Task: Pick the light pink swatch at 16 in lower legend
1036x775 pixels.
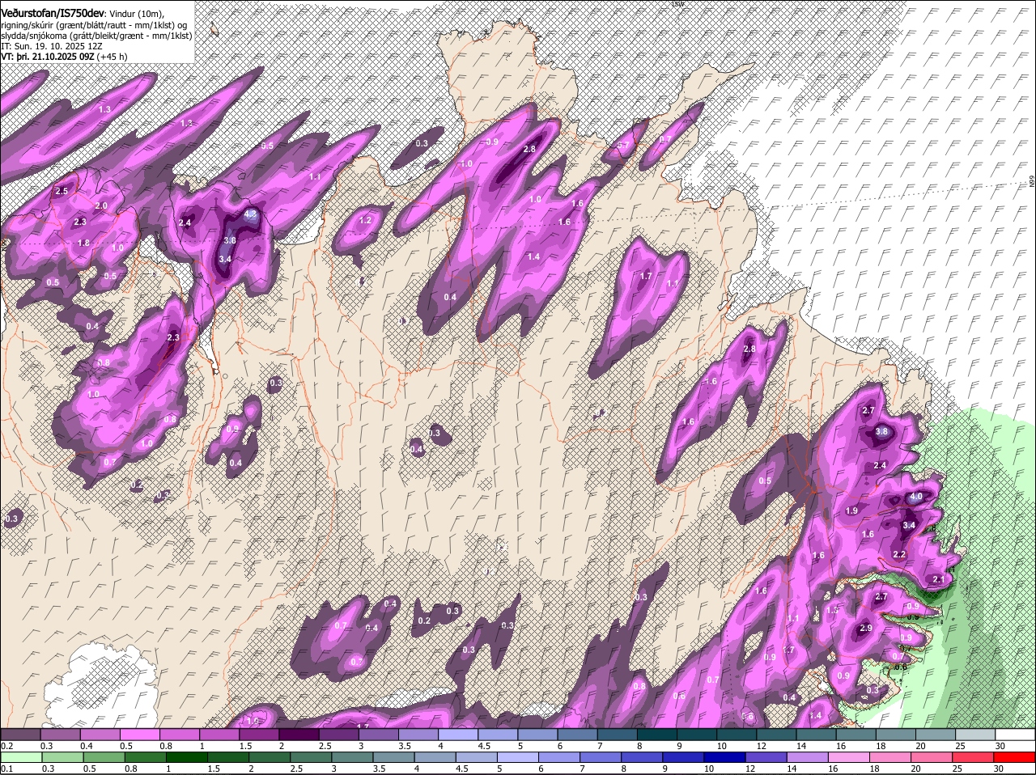Action: (850, 757)
